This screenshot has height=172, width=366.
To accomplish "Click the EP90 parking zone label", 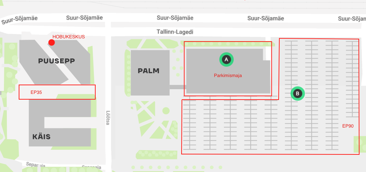I will click(x=348, y=126).
